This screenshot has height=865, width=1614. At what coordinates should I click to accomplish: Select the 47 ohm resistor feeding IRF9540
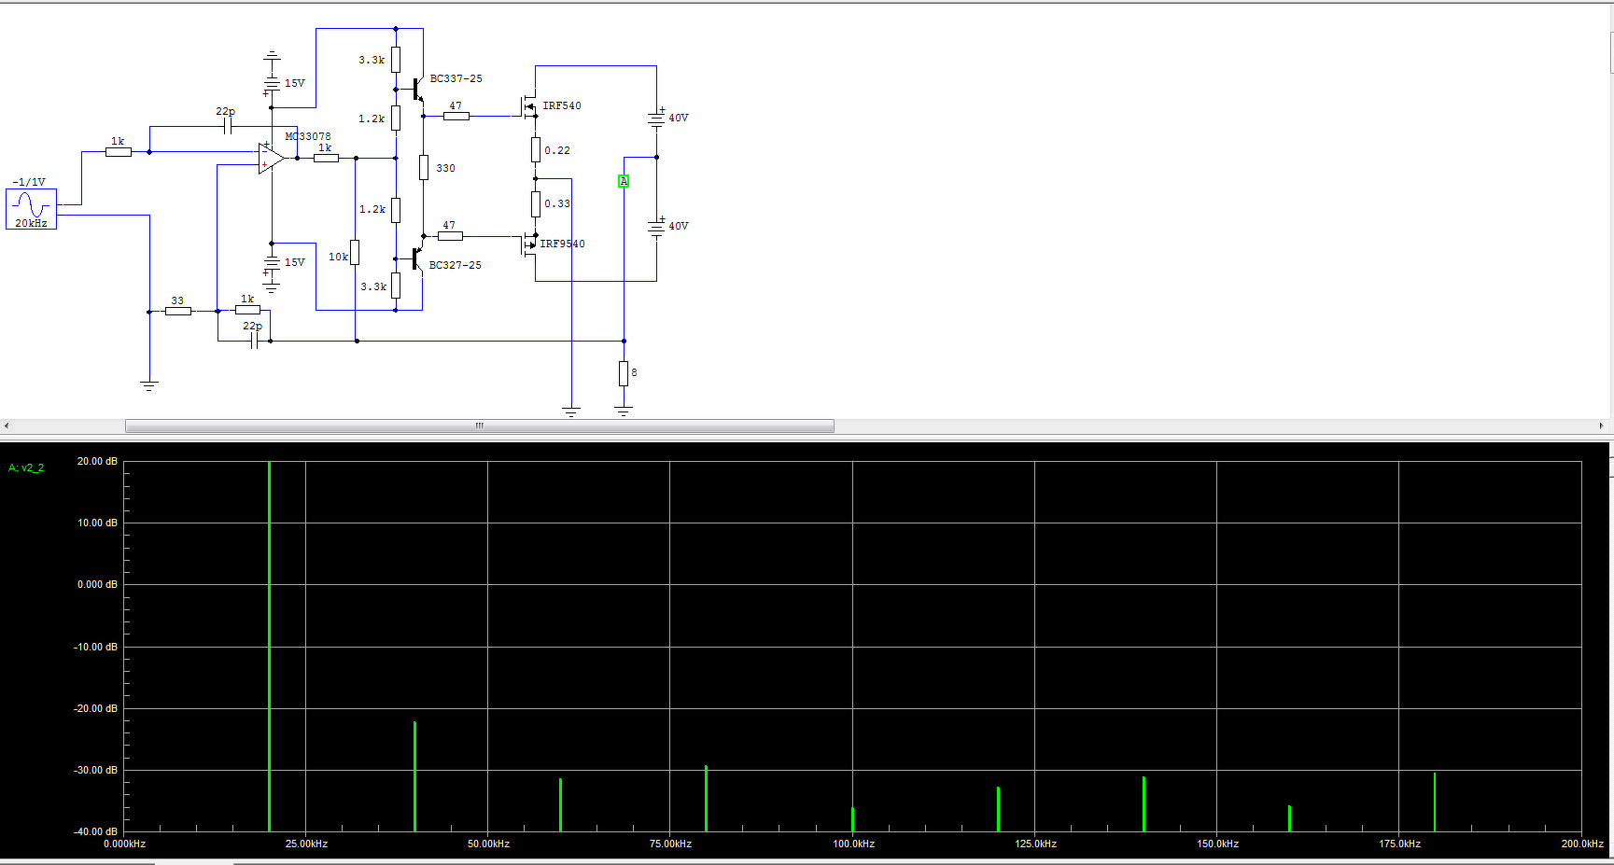[450, 235]
